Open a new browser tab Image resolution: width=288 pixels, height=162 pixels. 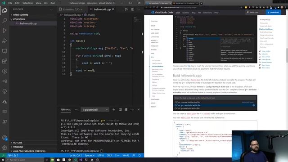[201, 3]
